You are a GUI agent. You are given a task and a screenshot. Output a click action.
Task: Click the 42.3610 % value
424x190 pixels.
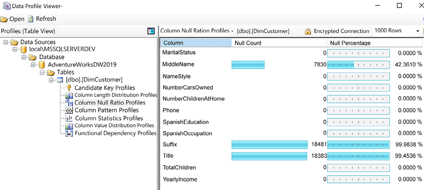(408, 65)
